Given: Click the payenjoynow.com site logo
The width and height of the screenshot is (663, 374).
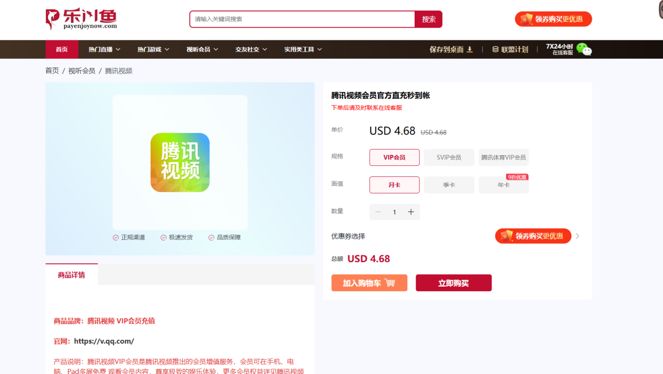Looking at the screenshot, I should click(81, 19).
